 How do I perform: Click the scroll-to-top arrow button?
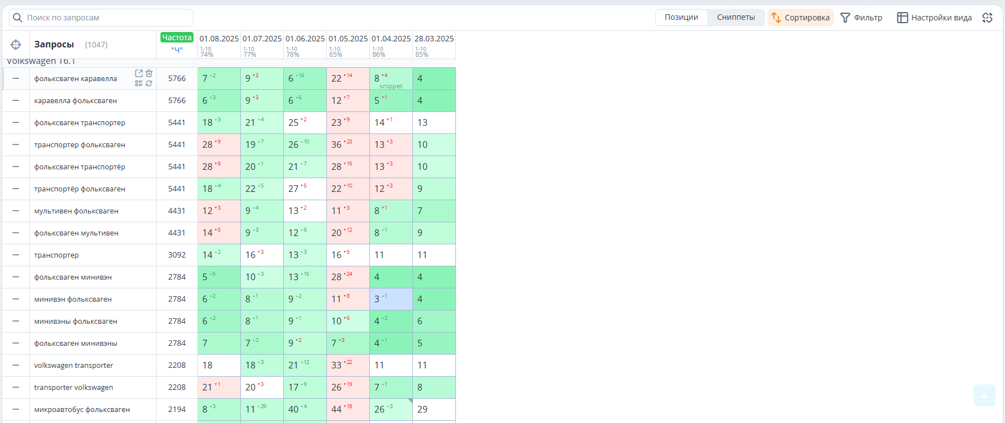985,395
